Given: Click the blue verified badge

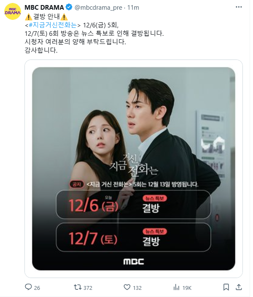Looking at the screenshot, I should (x=69, y=7).
